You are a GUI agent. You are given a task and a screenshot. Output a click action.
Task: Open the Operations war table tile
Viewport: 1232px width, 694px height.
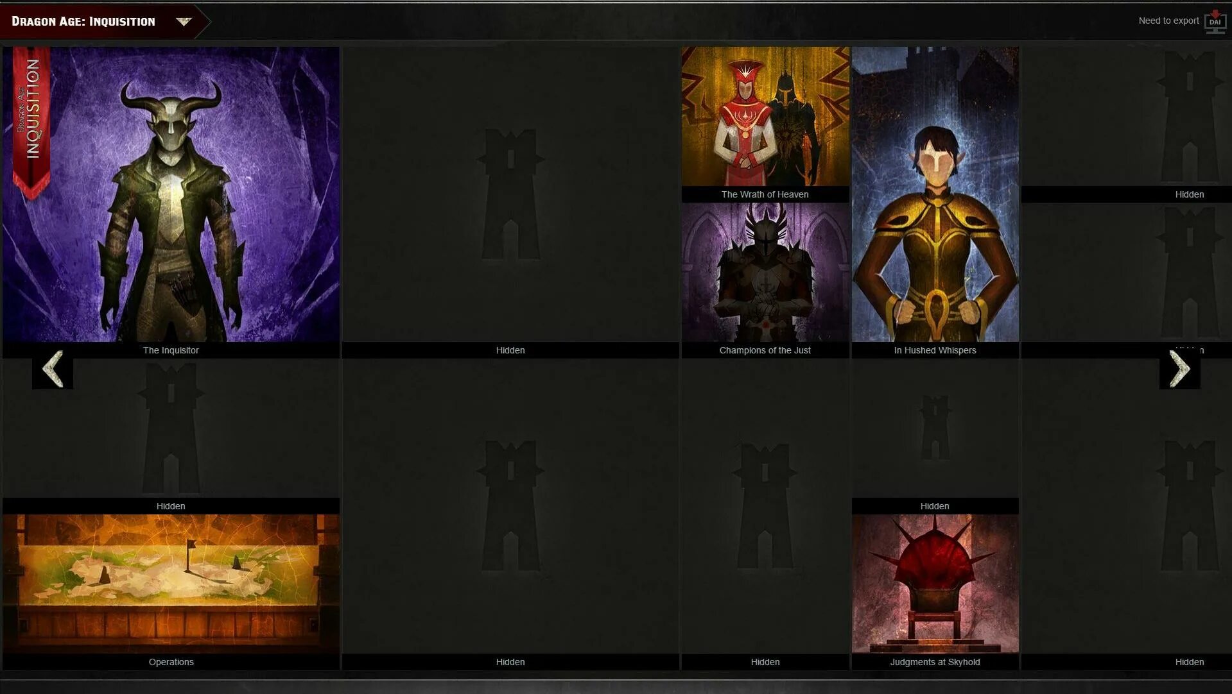[171, 584]
